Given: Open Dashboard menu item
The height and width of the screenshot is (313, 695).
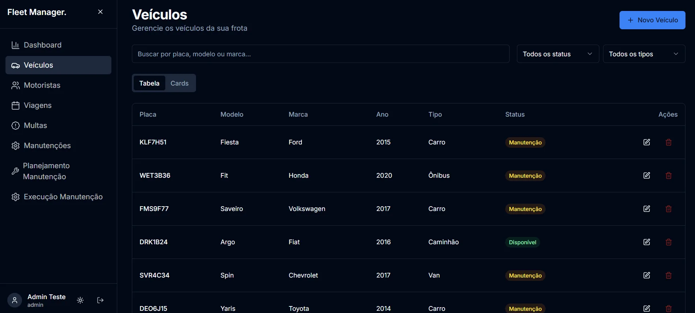Looking at the screenshot, I should [58, 45].
